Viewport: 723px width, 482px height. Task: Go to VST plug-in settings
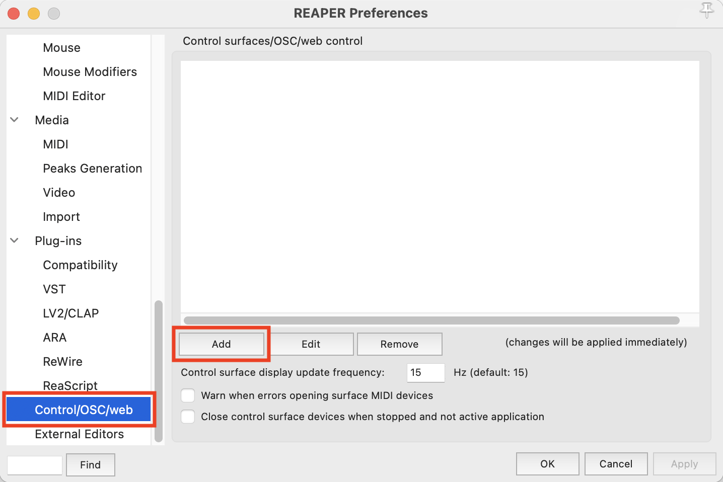54,289
